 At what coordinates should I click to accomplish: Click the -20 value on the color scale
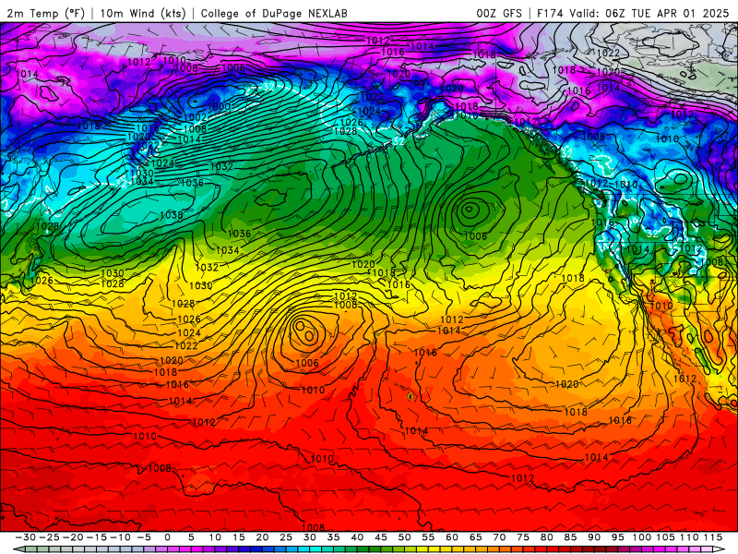pos(73,537)
